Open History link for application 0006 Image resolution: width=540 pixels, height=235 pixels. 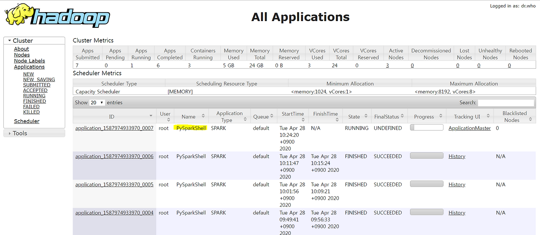click(457, 156)
